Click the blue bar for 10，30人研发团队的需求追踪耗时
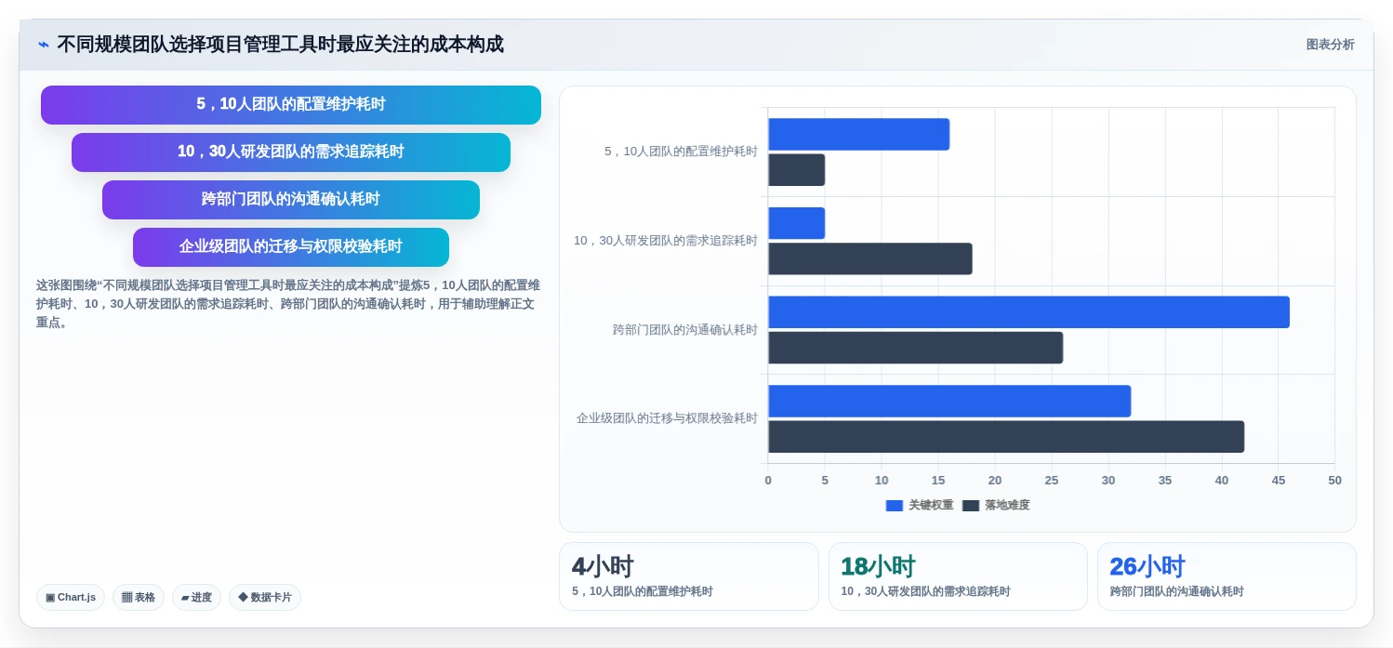This screenshot has width=1393, height=648. pyautogui.click(x=796, y=223)
